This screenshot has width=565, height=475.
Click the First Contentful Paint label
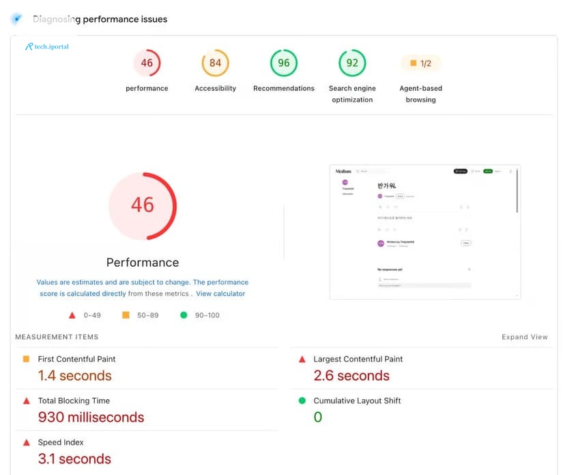[76, 359]
